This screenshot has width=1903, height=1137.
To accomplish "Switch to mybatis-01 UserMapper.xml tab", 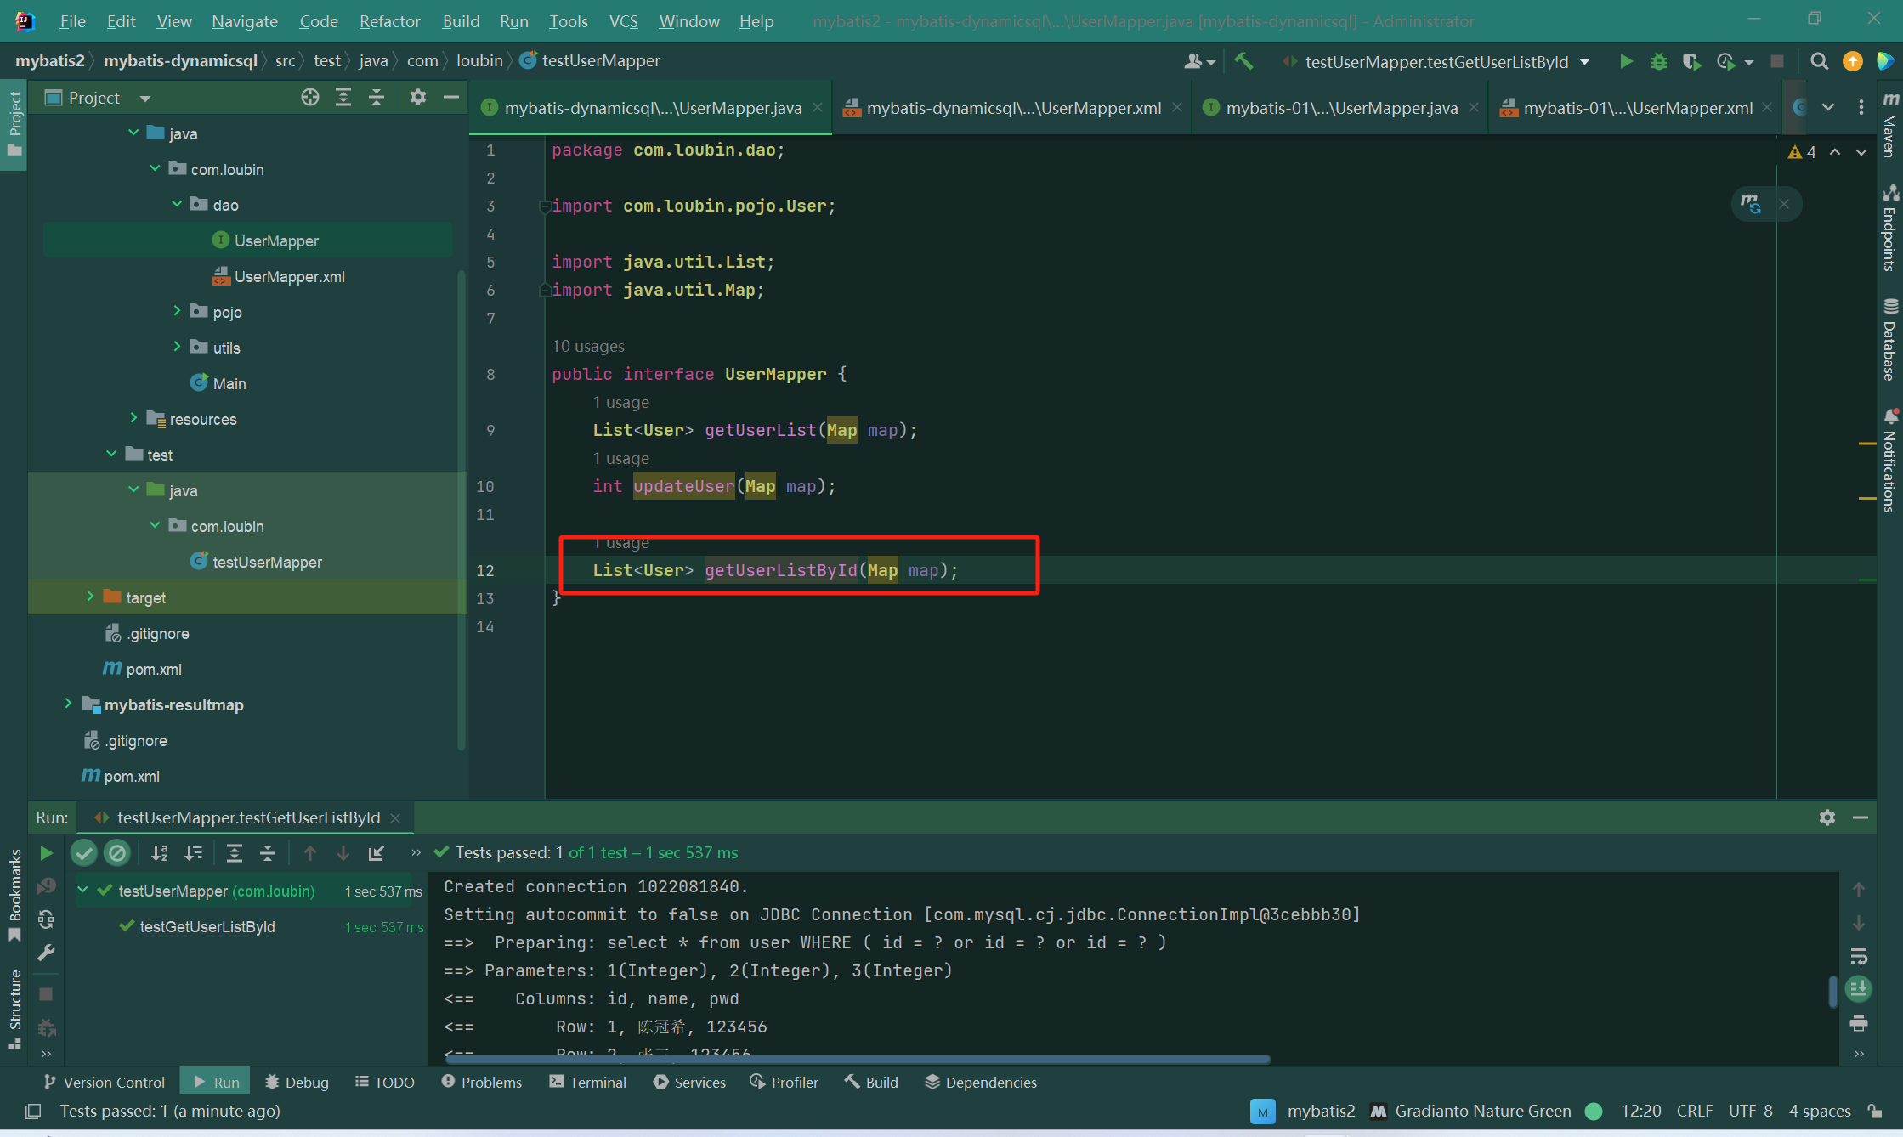I will pos(1636,108).
